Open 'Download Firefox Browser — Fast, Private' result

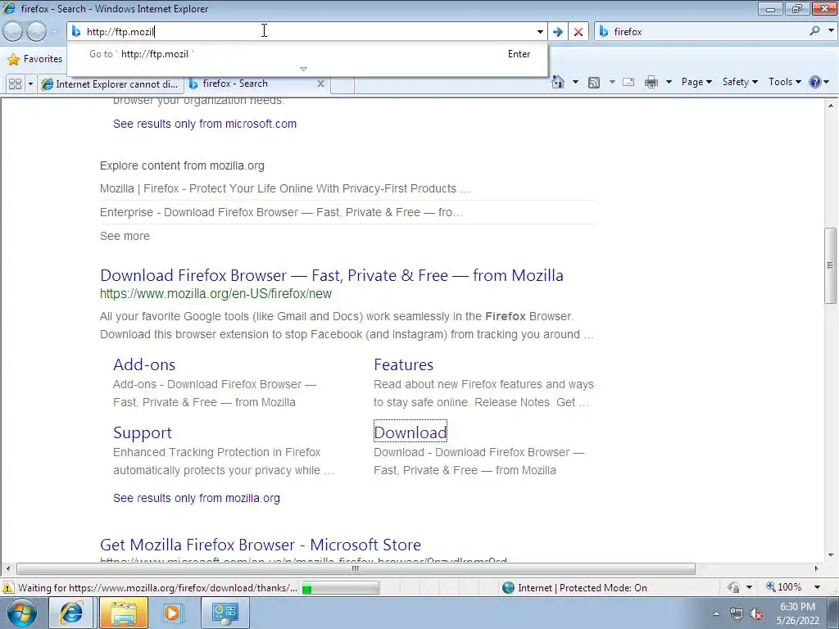[x=331, y=275]
